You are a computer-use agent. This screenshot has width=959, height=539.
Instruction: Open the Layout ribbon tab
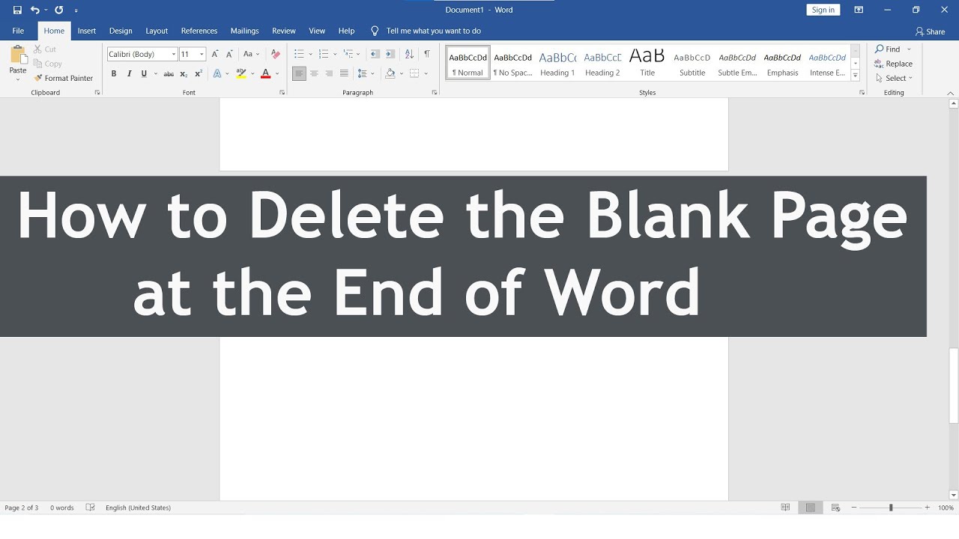(x=157, y=31)
